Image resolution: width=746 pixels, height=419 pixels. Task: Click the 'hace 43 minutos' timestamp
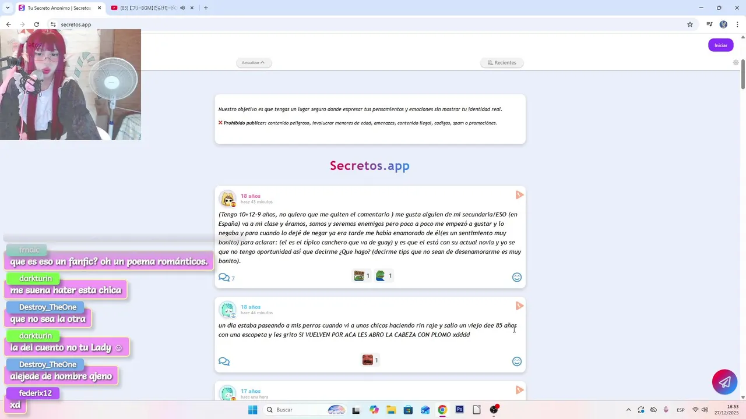[256, 202]
